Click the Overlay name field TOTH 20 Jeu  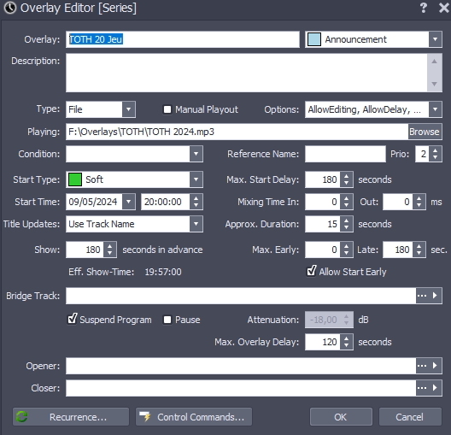[183, 39]
